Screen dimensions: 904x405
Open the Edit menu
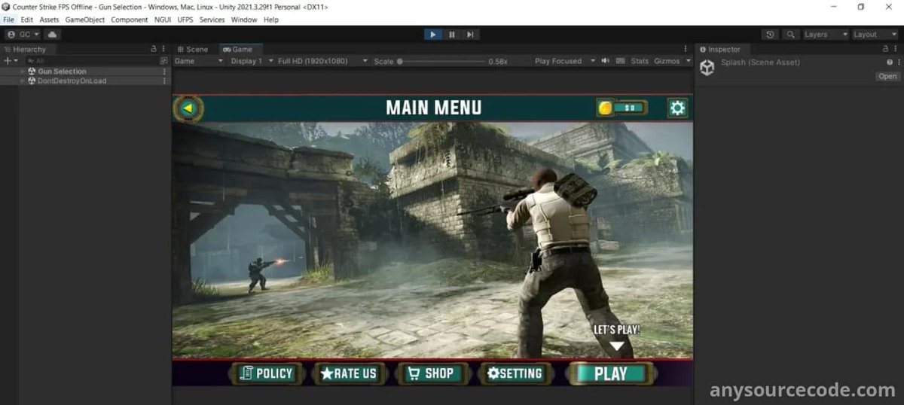(x=27, y=20)
